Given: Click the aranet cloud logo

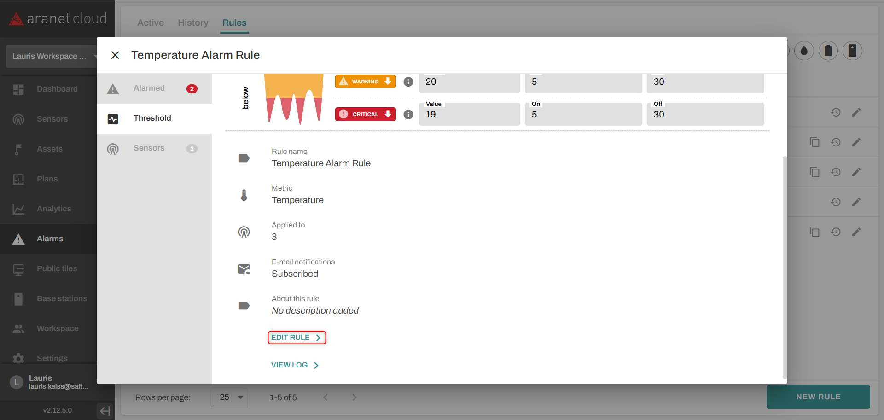Looking at the screenshot, I should click(58, 18).
